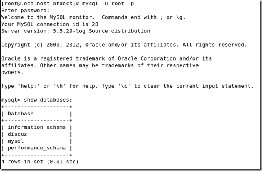Image resolution: width=262 pixels, height=171 pixels.
Task: Click 'All rights reserved.' text
Action: tap(215, 45)
